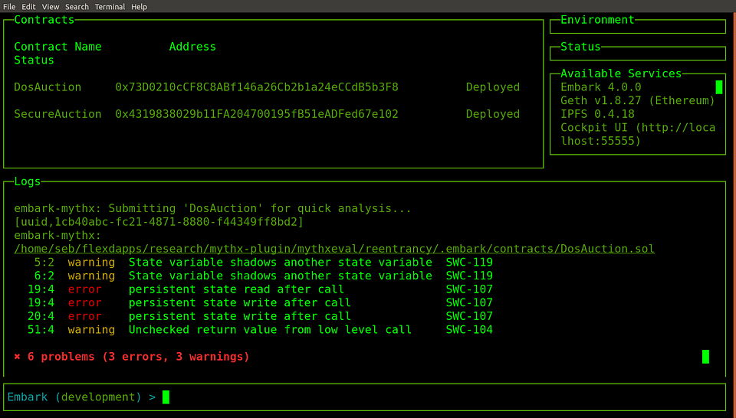Click the Cockpit UI localhost URL
Image resolution: width=736 pixels, height=418 pixels.
(x=638, y=134)
